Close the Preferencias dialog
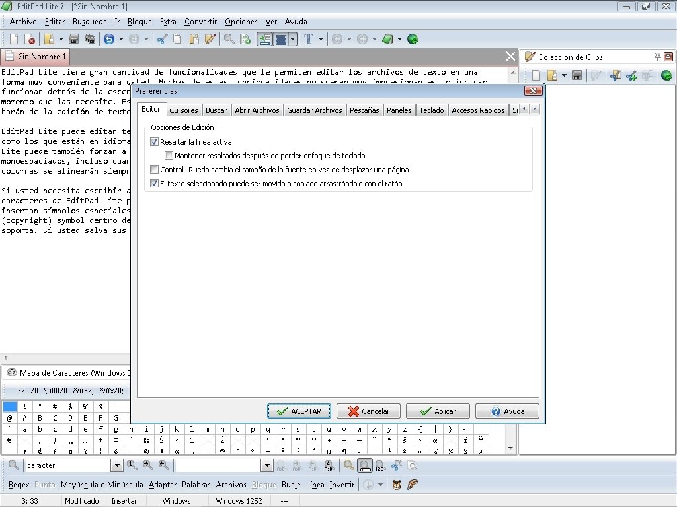The width and height of the screenshot is (677, 507). [534, 90]
